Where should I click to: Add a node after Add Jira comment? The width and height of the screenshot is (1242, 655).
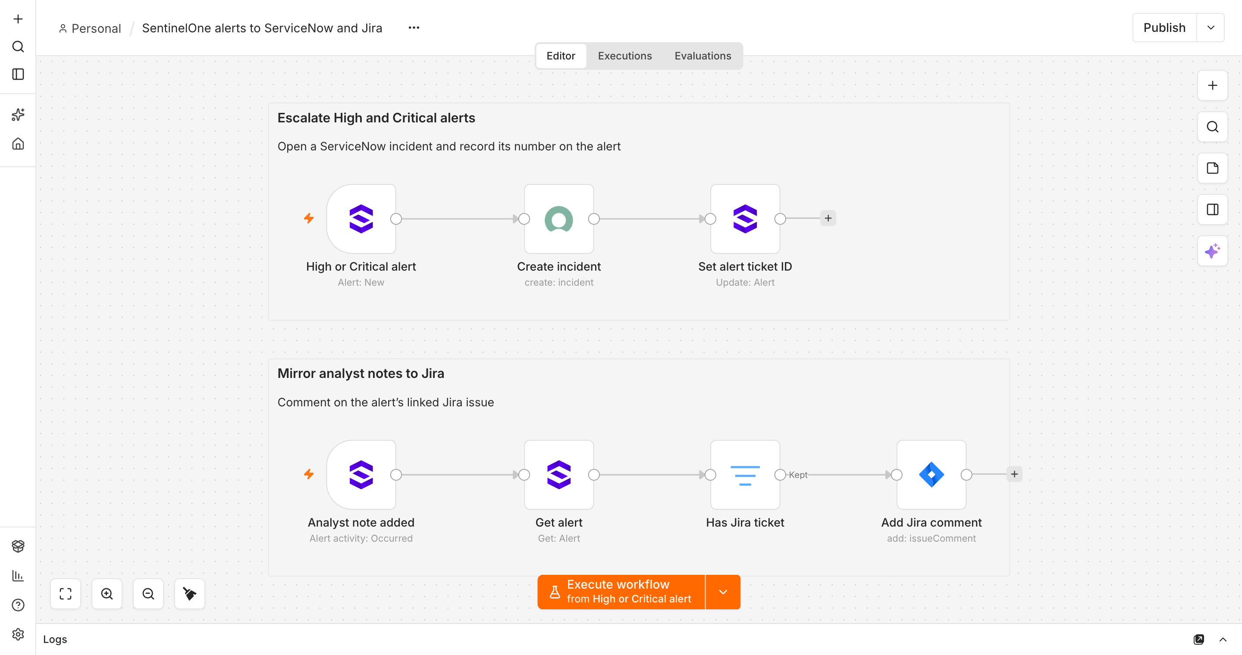tap(1014, 474)
